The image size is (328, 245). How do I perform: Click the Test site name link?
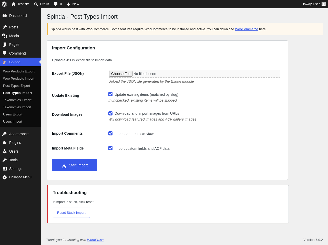[24, 4]
